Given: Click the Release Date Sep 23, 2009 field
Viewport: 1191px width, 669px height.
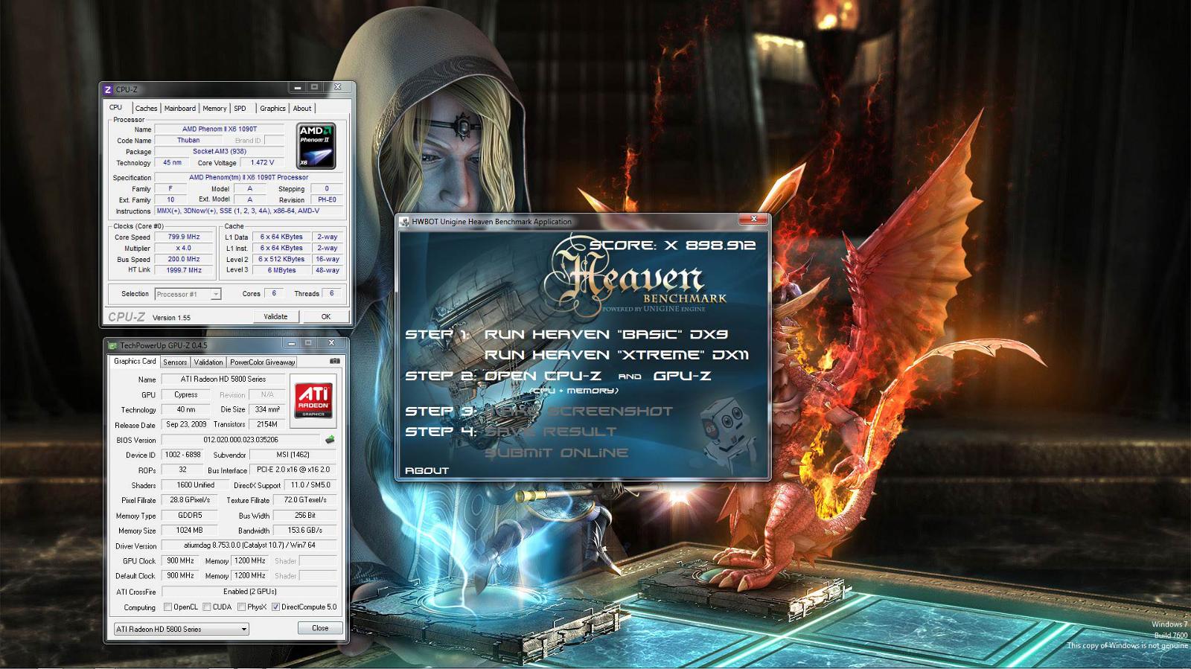Looking at the screenshot, I should coord(186,424).
